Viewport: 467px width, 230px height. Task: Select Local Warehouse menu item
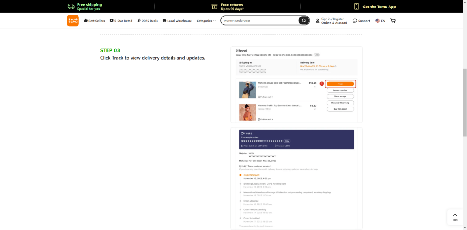pos(177,21)
